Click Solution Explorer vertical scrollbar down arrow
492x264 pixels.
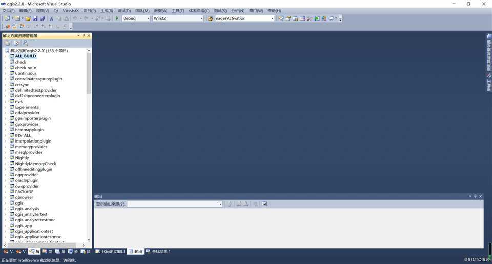coord(89,240)
